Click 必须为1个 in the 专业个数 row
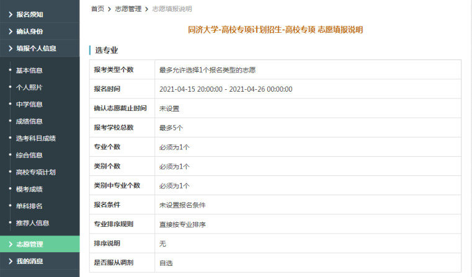This screenshot has height=277, width=472. click(x=174, y=147)
